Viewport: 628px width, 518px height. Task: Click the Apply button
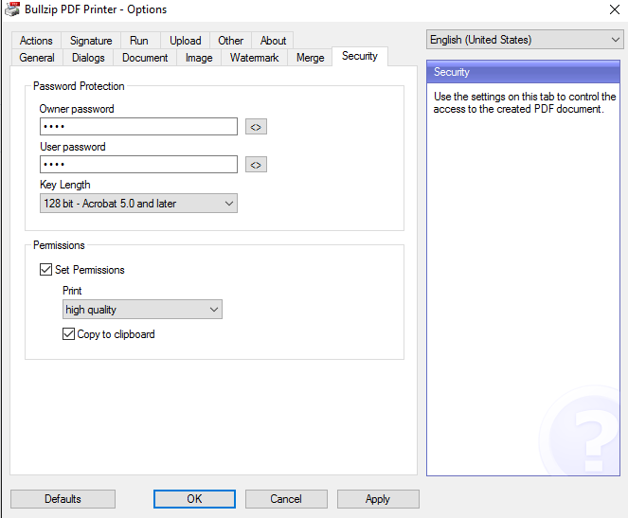click(x=378, y=499)
